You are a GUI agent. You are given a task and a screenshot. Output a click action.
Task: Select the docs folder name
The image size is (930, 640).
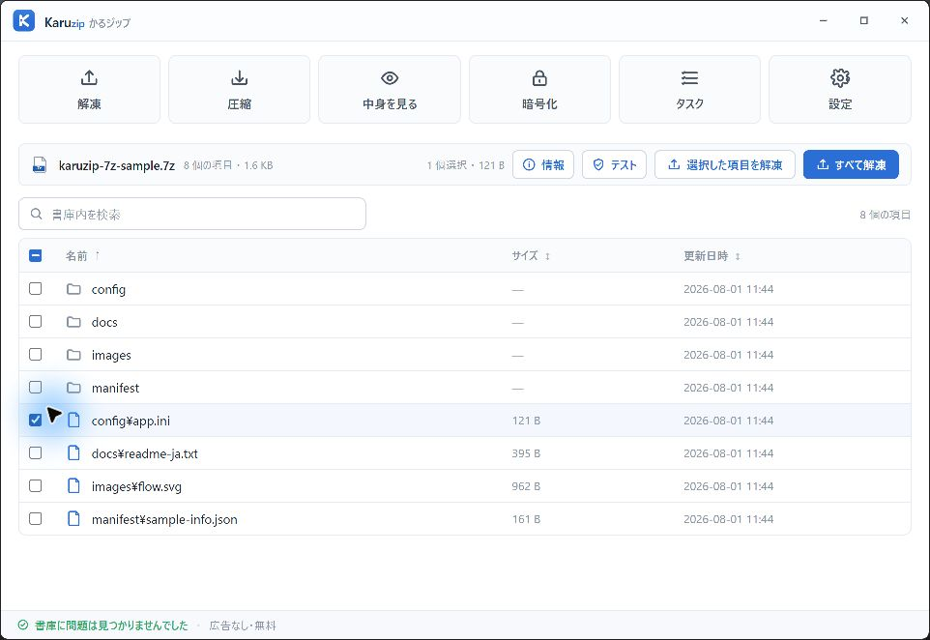click(x=104, y=322)
